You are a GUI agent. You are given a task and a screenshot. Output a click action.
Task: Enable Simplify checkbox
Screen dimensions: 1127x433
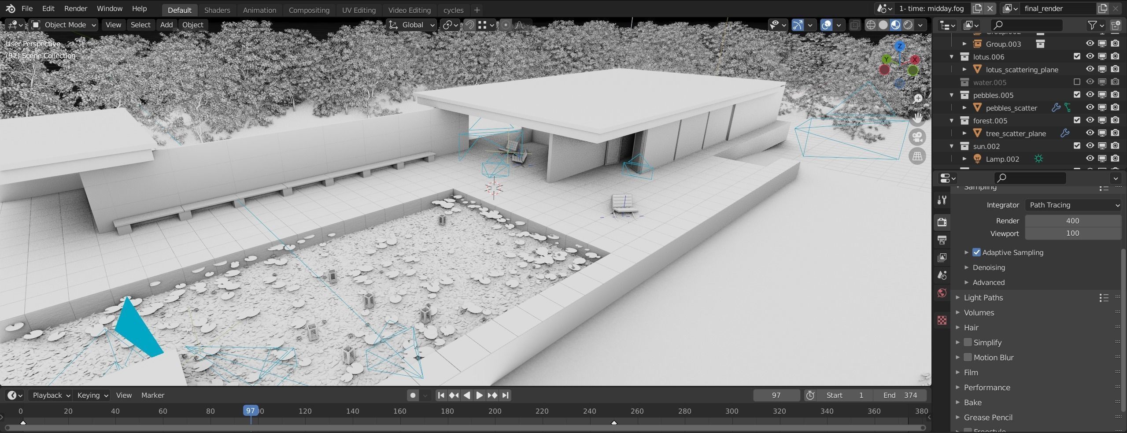click(x=968, y=342)
